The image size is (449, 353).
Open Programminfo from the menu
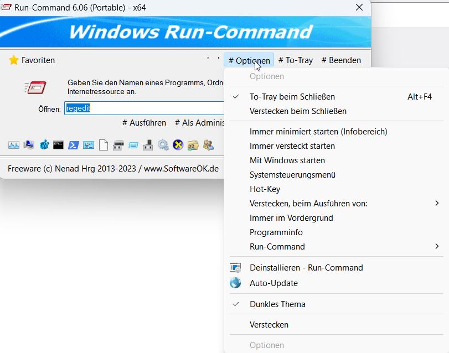tap(336, 232)
